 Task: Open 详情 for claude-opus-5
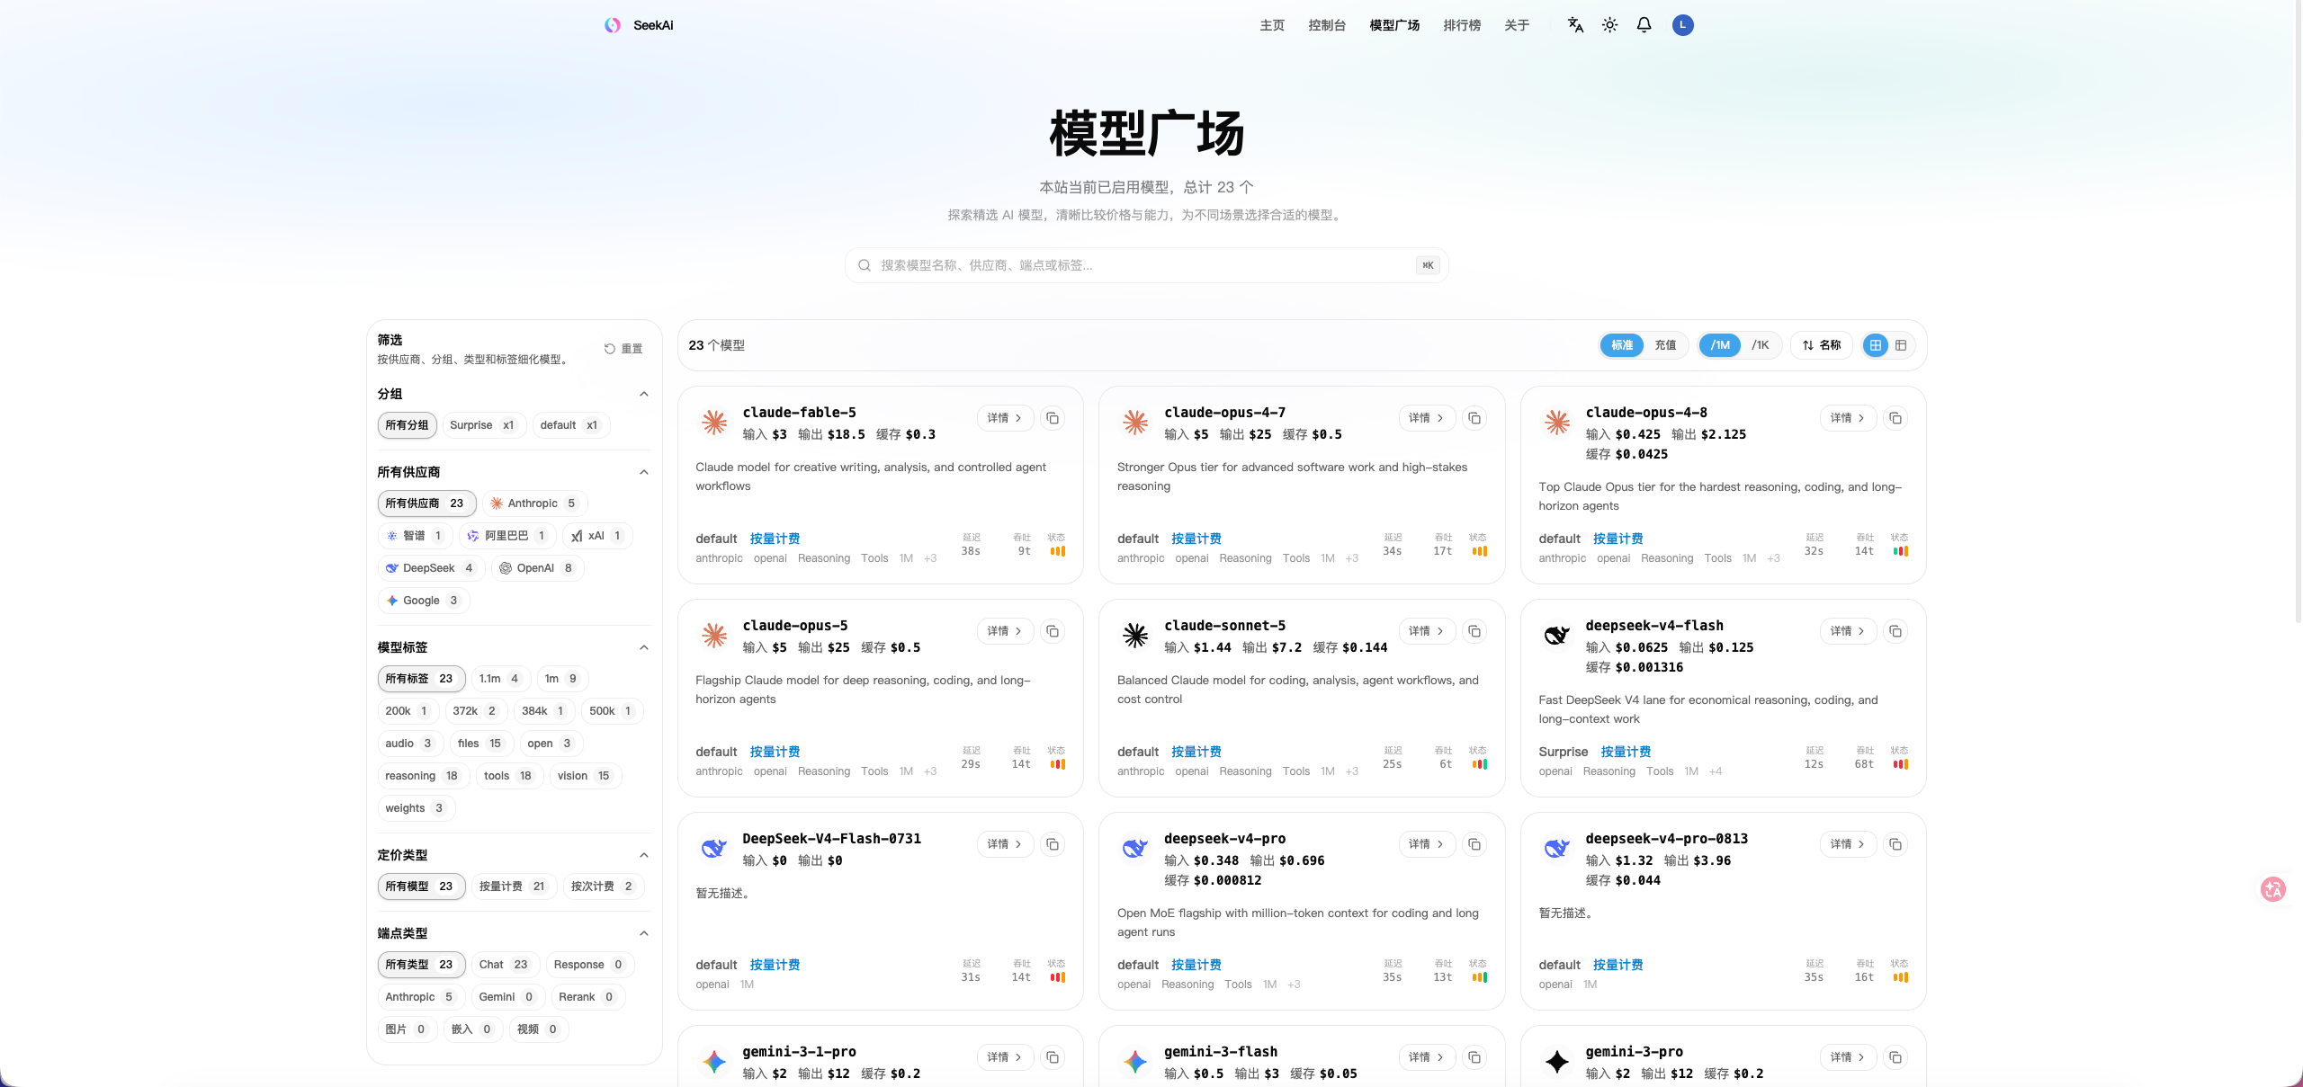(1005, 631)
